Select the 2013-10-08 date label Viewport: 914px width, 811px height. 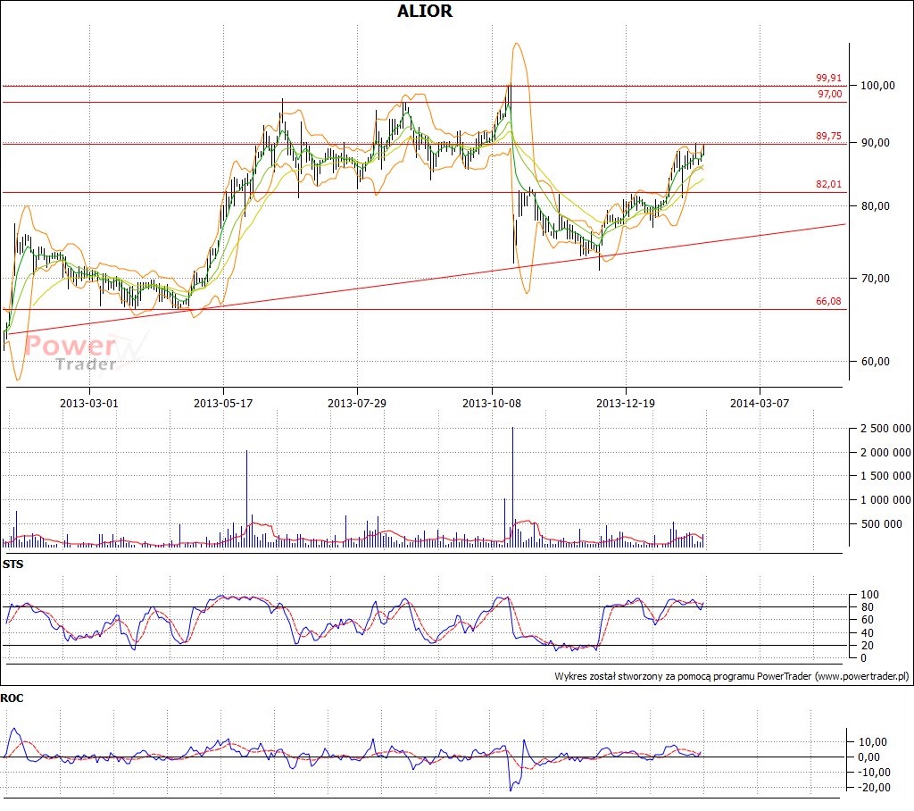pos(492,403)
